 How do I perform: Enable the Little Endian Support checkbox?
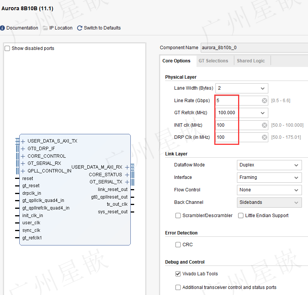241,216
